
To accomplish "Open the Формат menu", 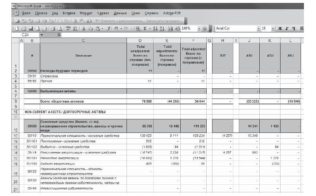I will (86, 13).
